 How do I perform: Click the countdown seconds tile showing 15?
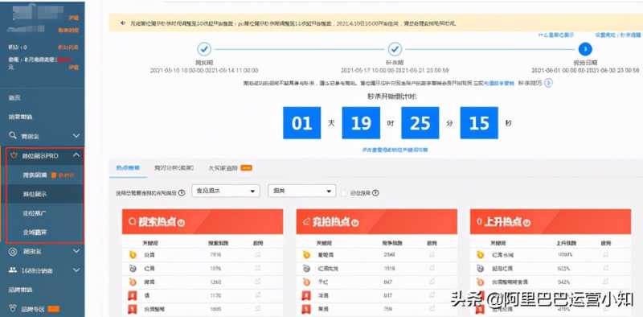point(479,123)
